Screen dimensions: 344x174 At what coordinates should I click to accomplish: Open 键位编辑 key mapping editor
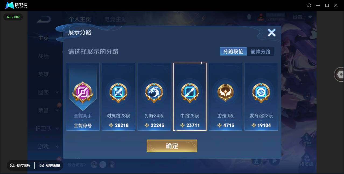click(x=50, y=165)
